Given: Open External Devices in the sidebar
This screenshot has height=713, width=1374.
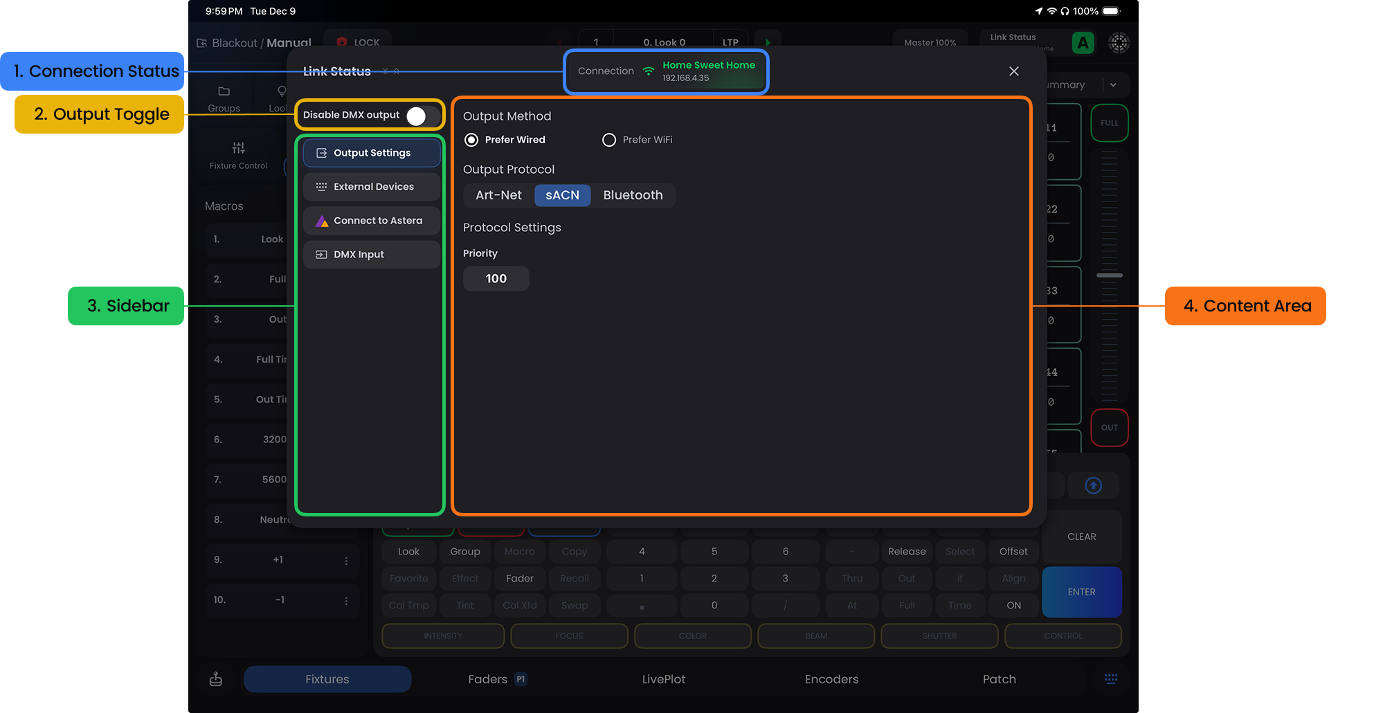Looking at the screenshot, I should pos(372,187).
